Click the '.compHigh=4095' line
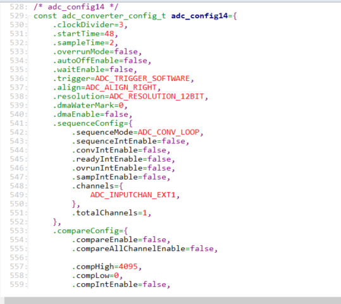The image size is (341, 304). pos(107,267)
